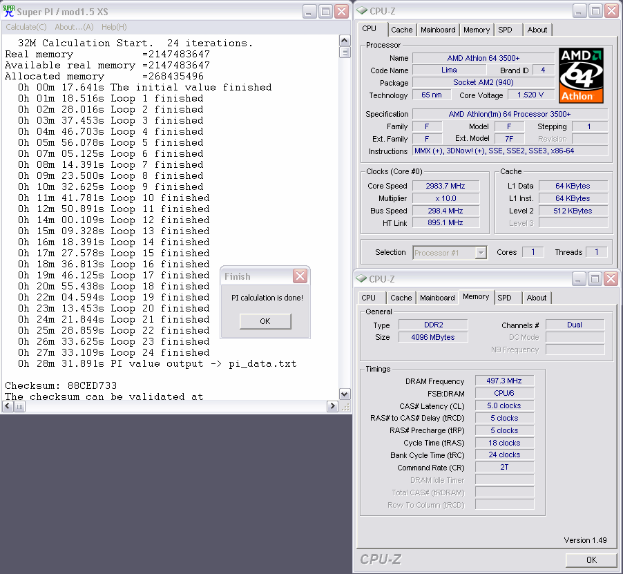Click the AMD Athlon 64 logo

click(582, 75)
